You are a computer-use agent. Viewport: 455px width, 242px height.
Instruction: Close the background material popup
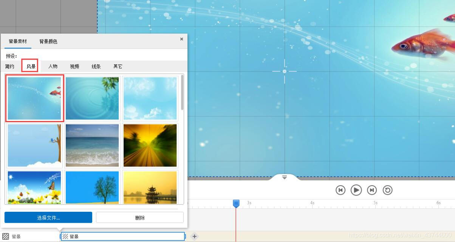(181, 39)
